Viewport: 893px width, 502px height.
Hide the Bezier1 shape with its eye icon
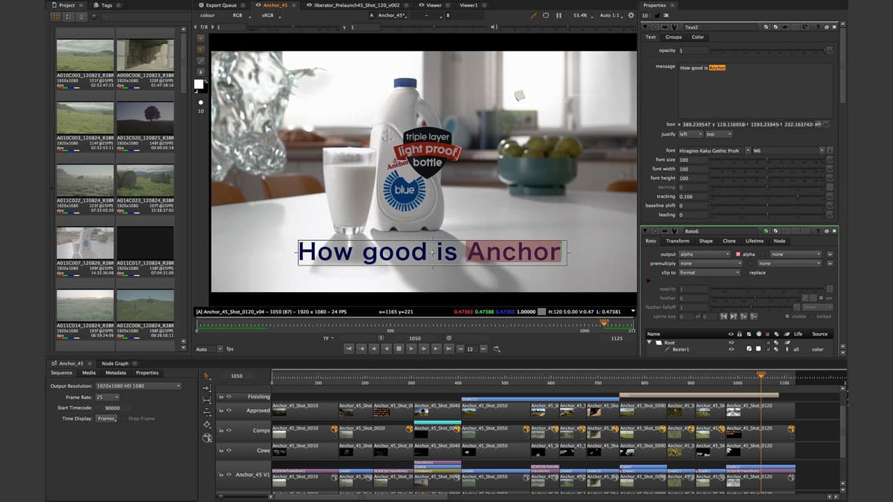[730, 349]
